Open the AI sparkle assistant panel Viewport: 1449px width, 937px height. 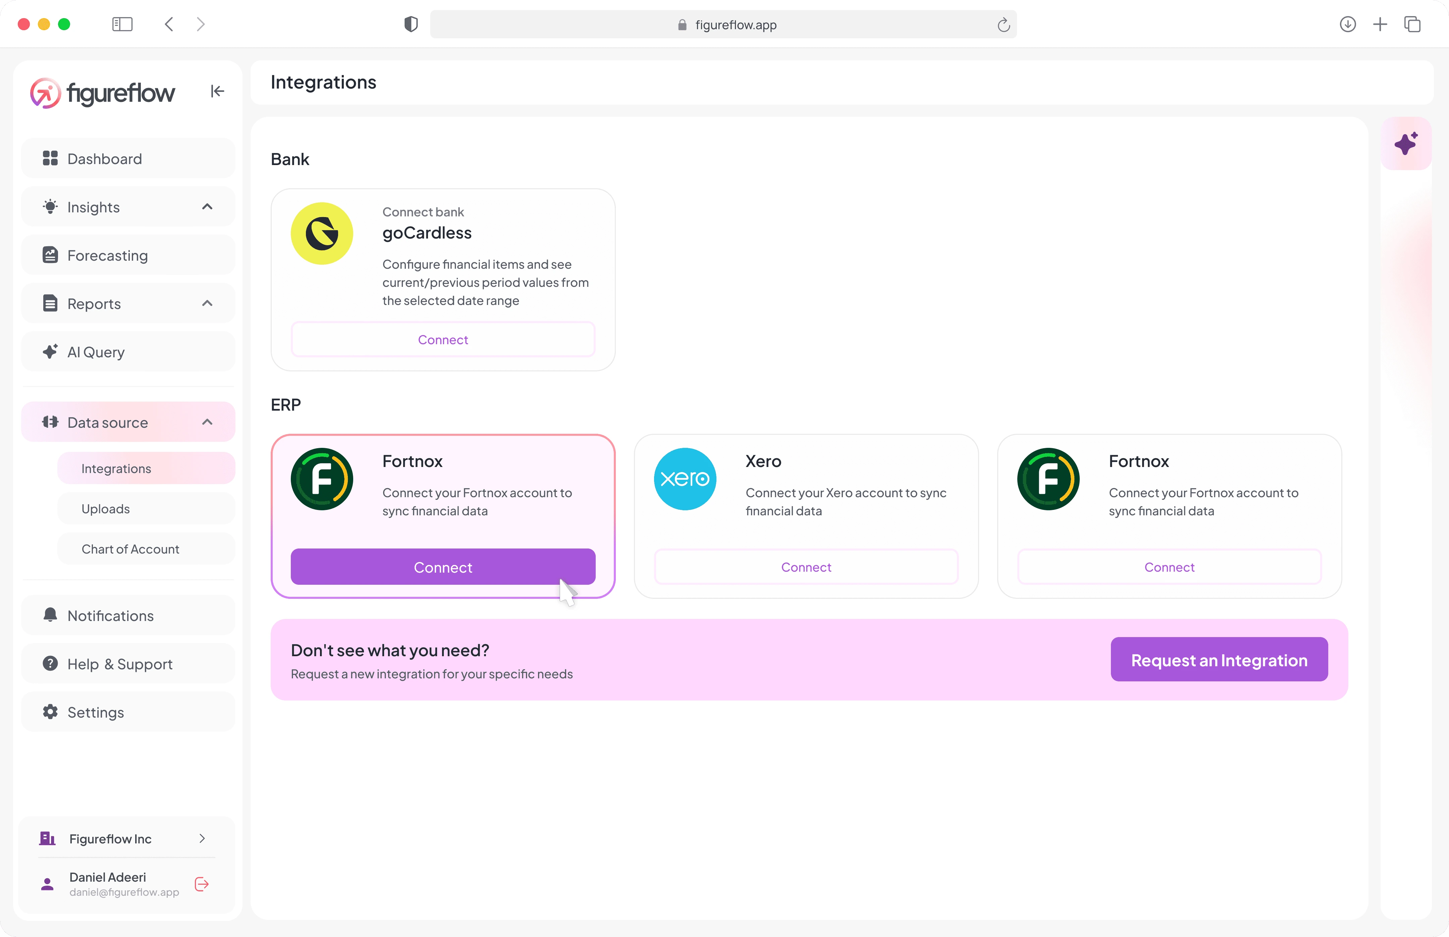click(x=1406, y=144)
